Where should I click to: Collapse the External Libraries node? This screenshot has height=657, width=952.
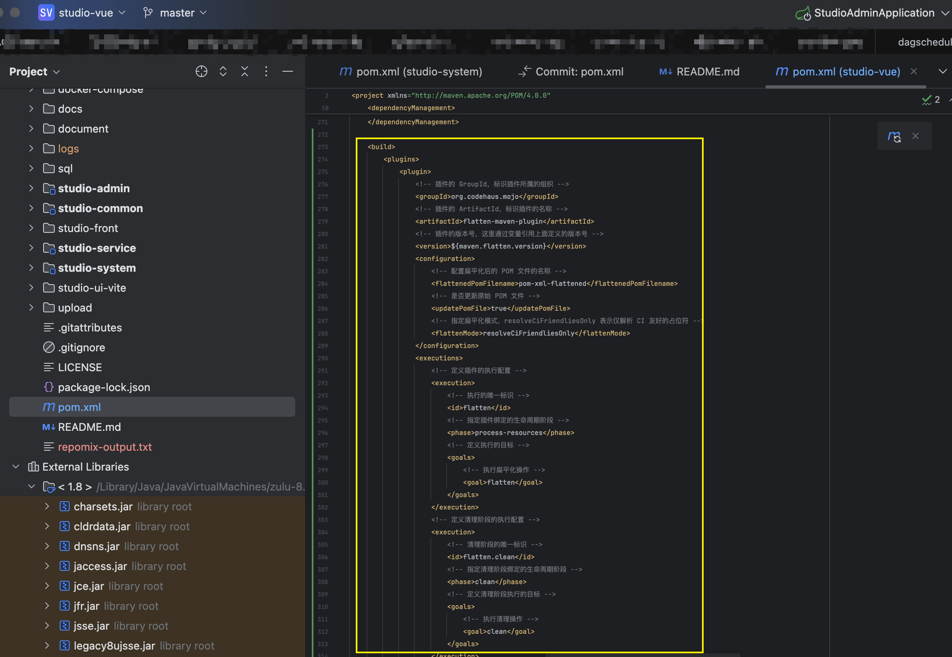(x=16, y=466)
